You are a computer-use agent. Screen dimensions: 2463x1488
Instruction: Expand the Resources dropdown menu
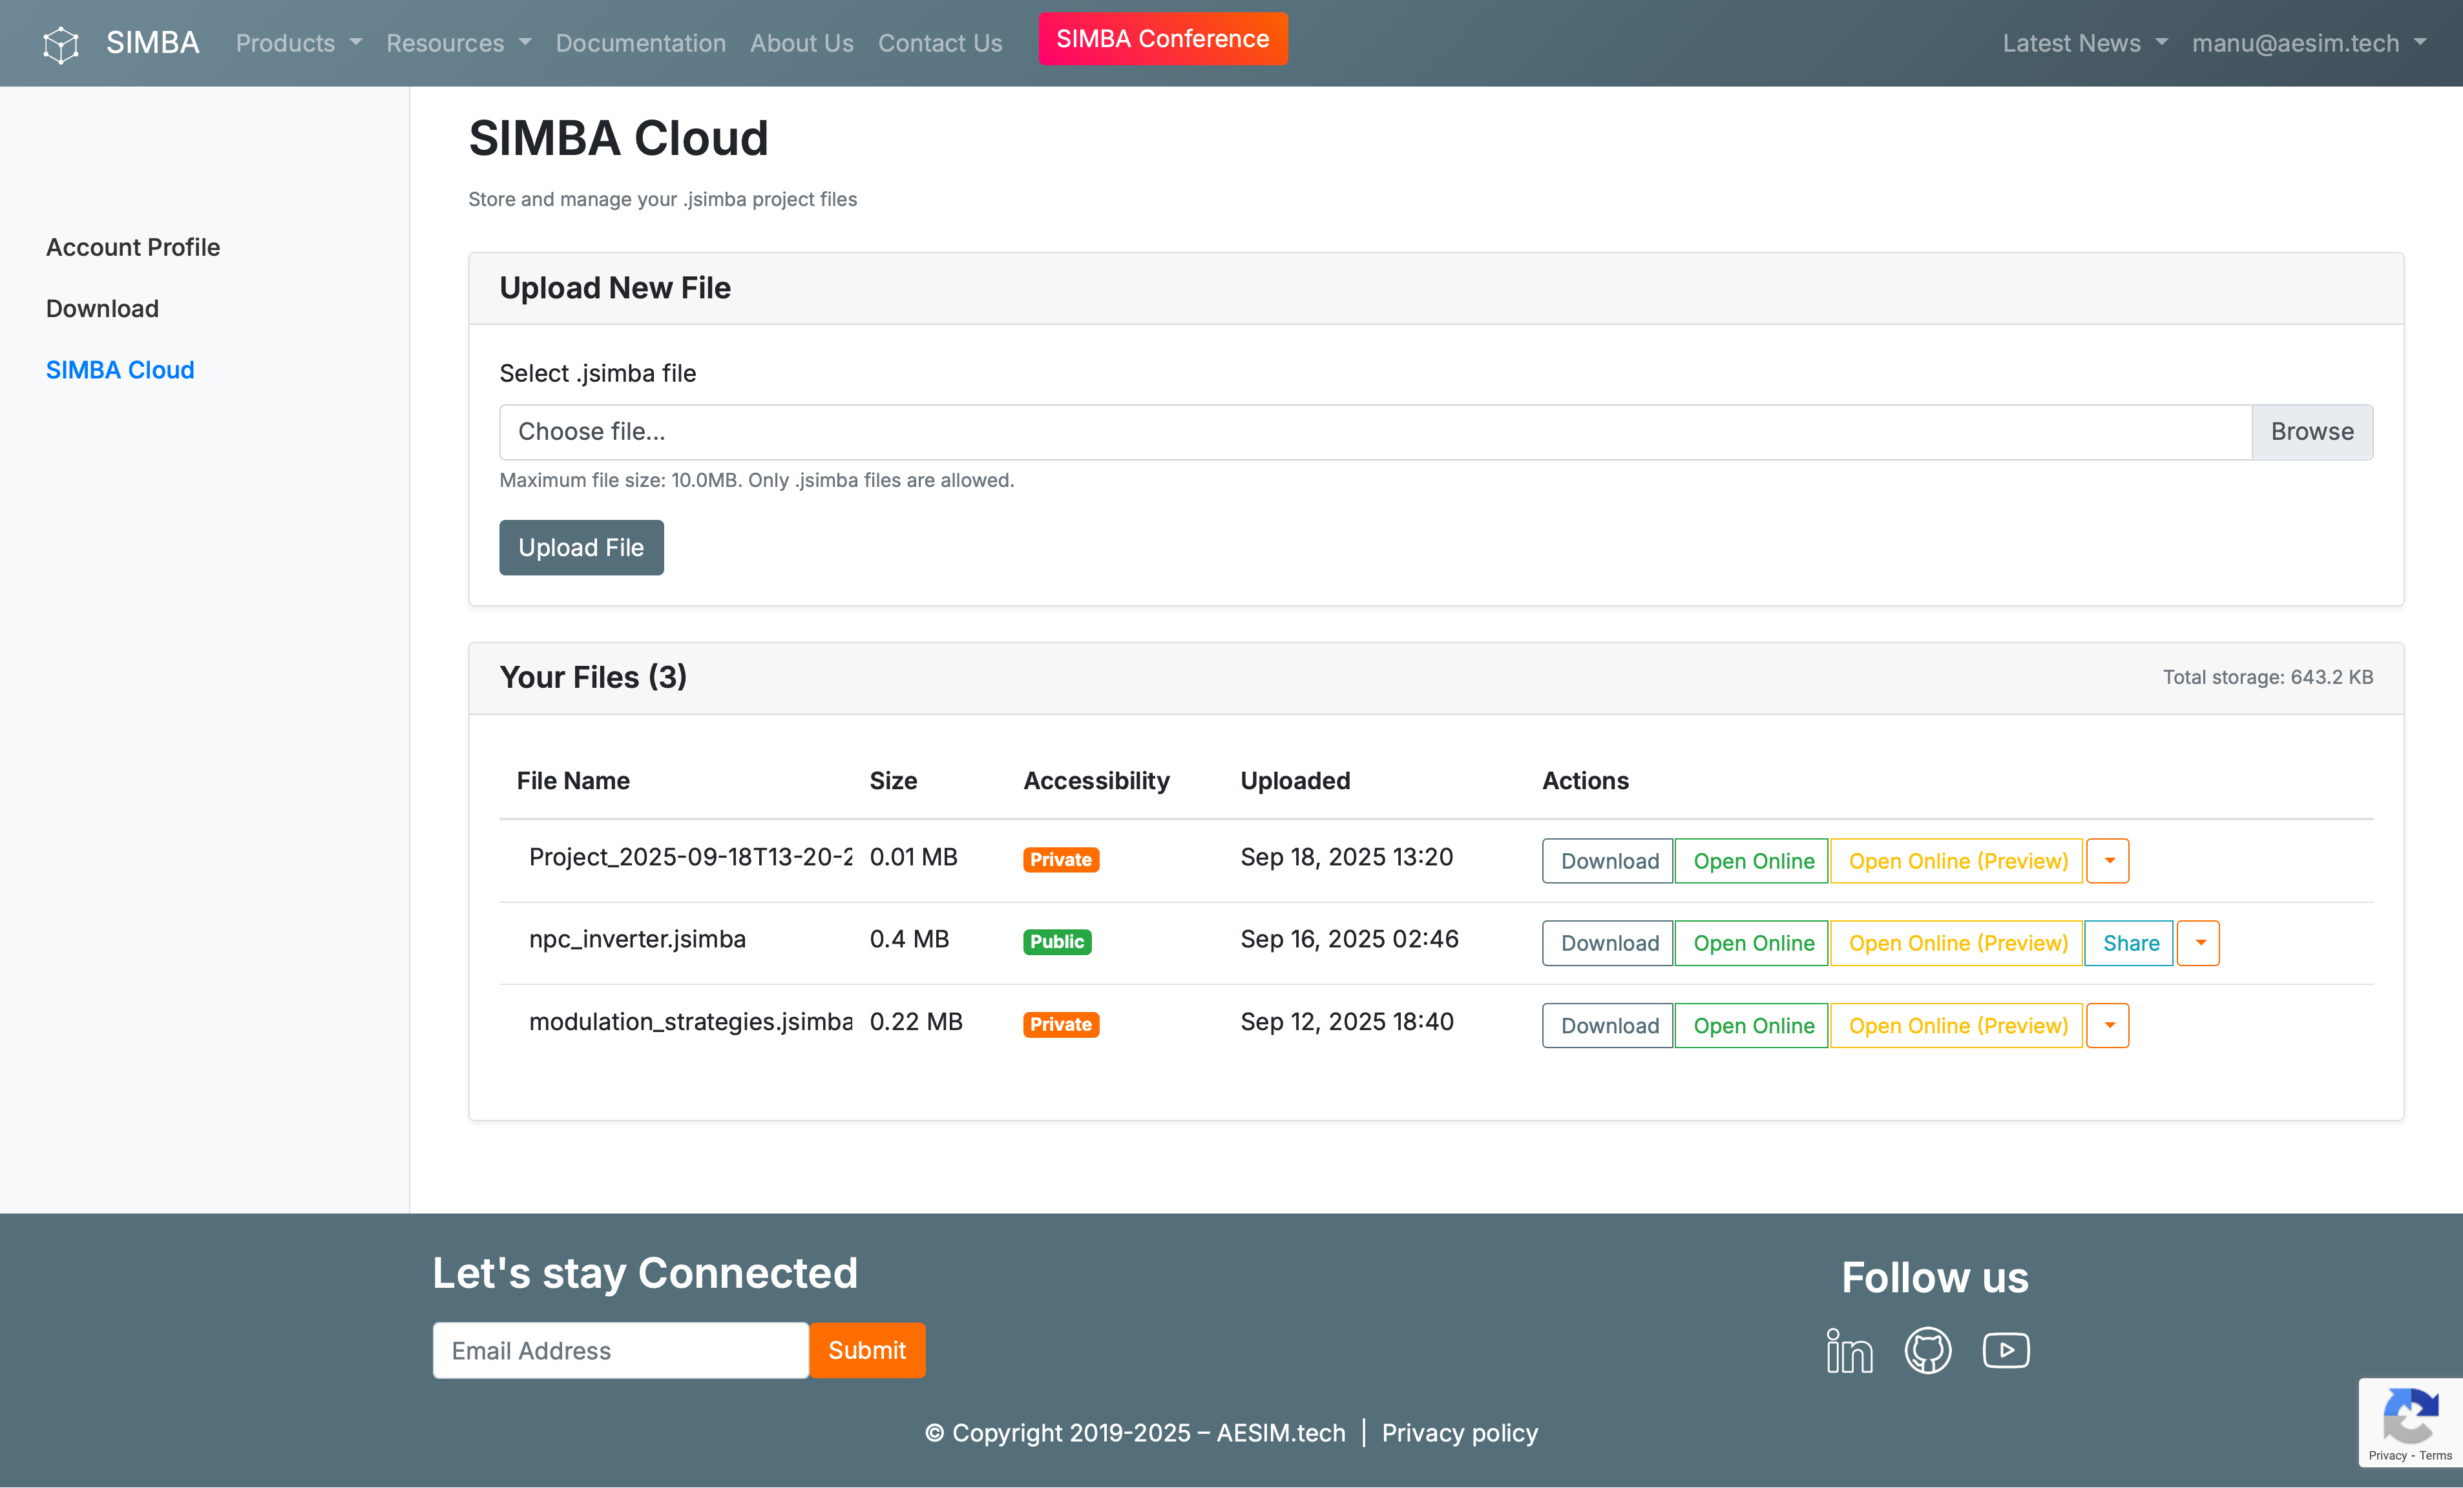[x=459, y=43]
